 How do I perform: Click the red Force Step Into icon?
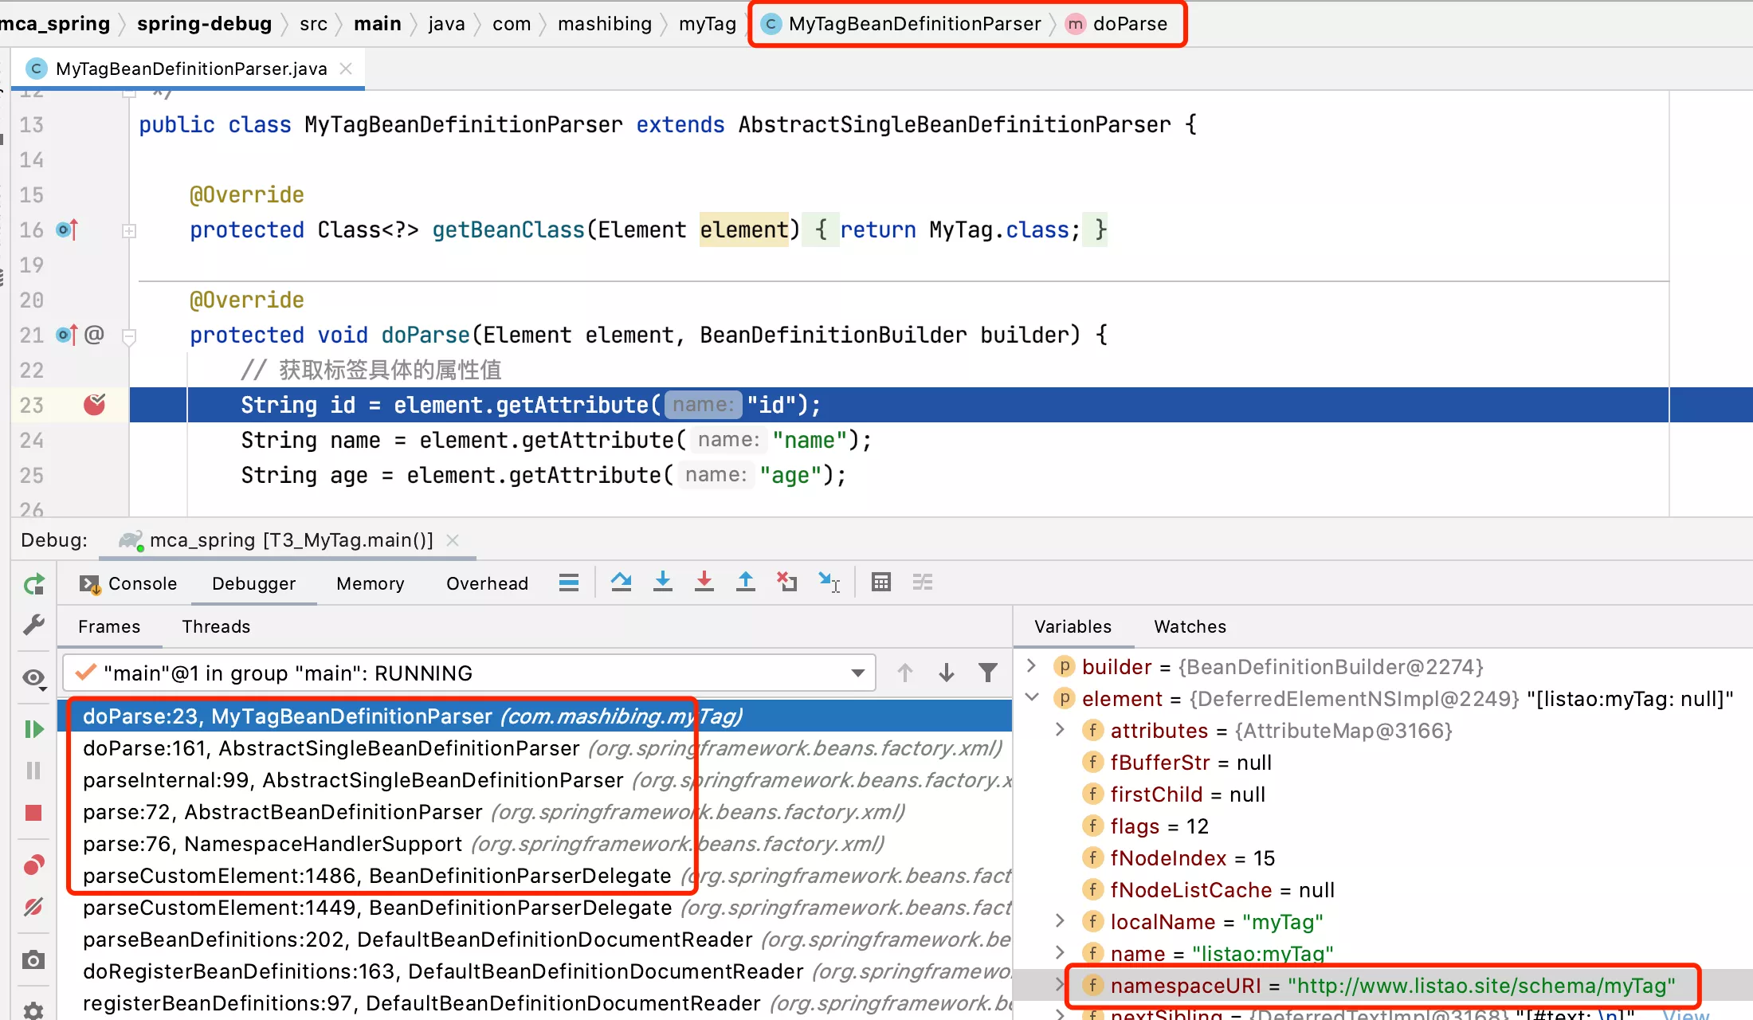pos(704,583)
